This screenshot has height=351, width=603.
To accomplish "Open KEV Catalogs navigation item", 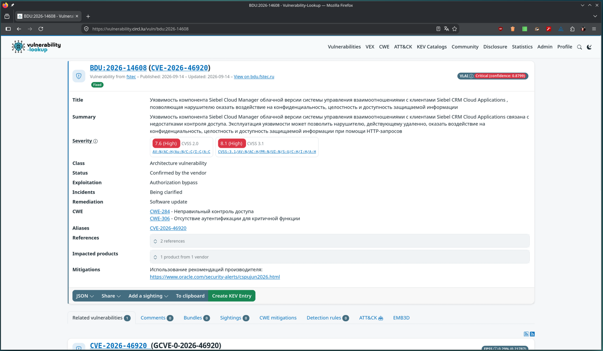I will click(x=431, y=47).
